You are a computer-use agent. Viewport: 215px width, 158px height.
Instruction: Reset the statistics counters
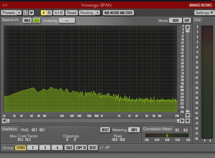coord(105,130)
